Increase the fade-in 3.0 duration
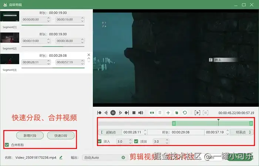Image resolution: width=259 pixels, height=166 pixels. pyautogui.click(x=131, y=140)
